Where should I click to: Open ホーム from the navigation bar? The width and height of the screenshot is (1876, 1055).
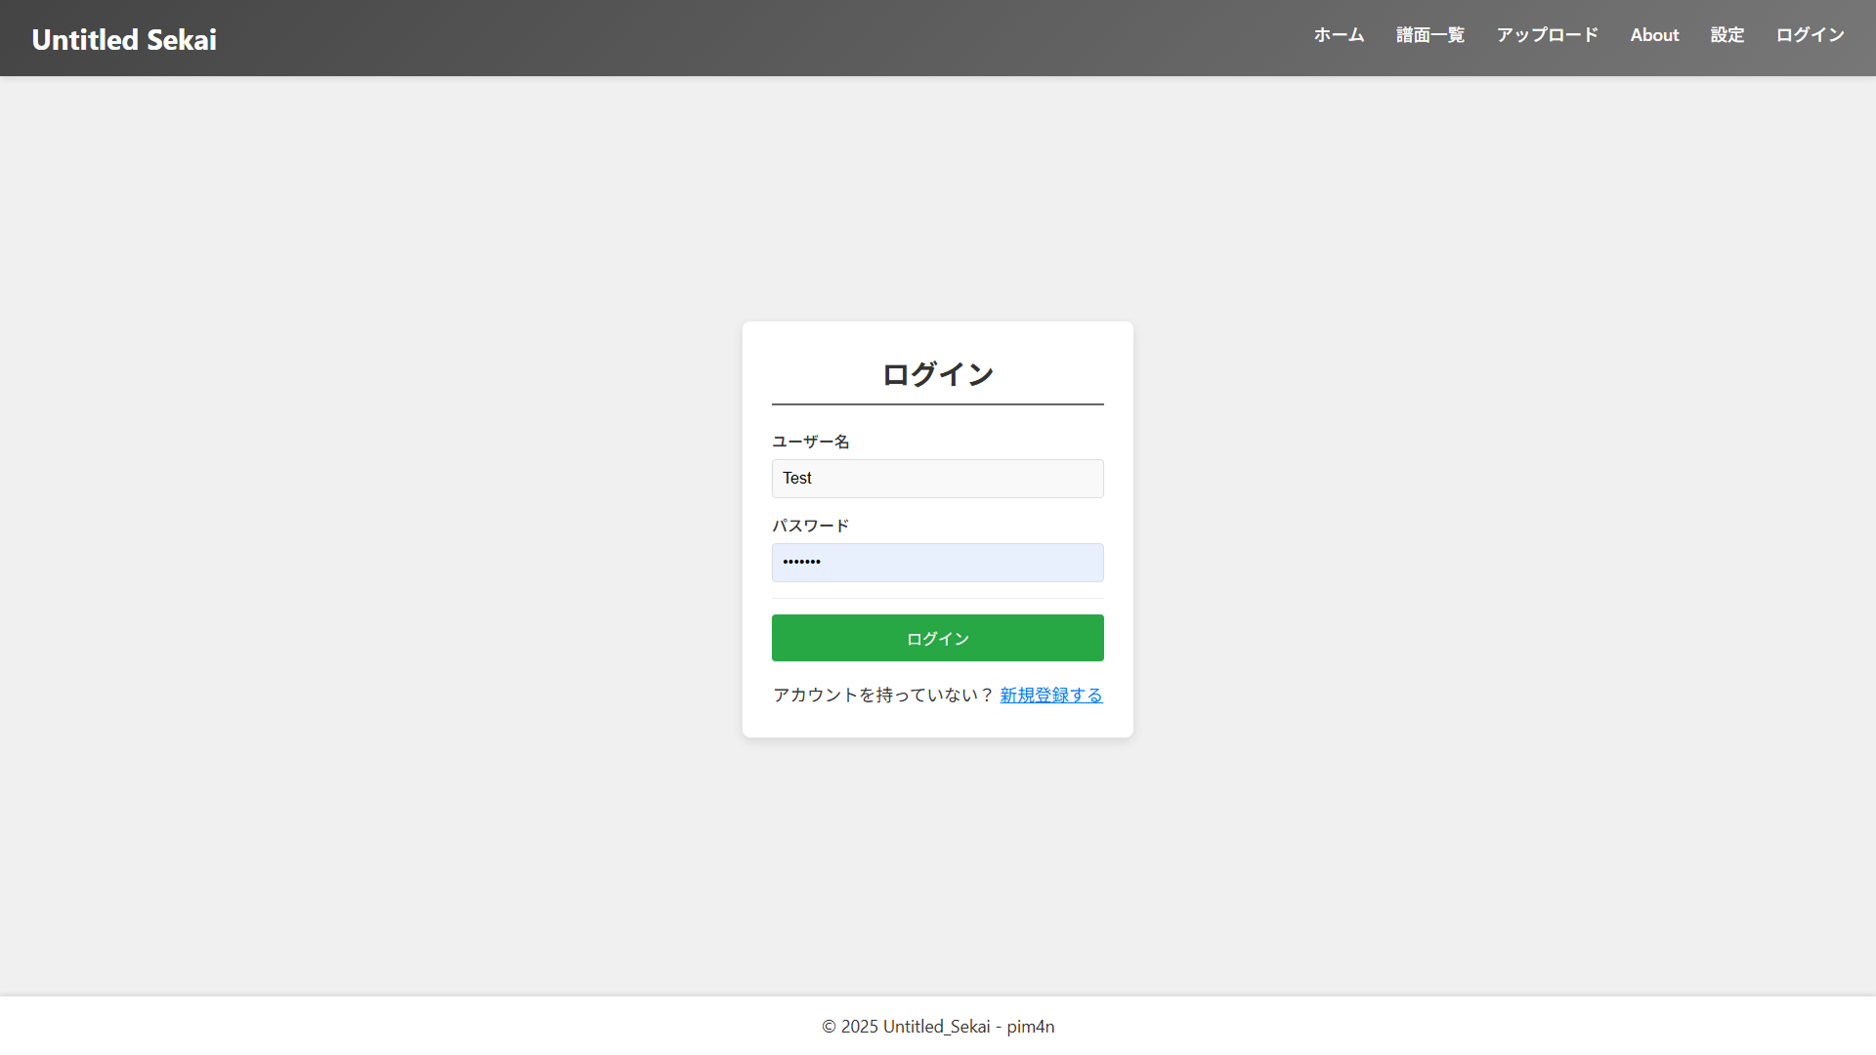1339,35
